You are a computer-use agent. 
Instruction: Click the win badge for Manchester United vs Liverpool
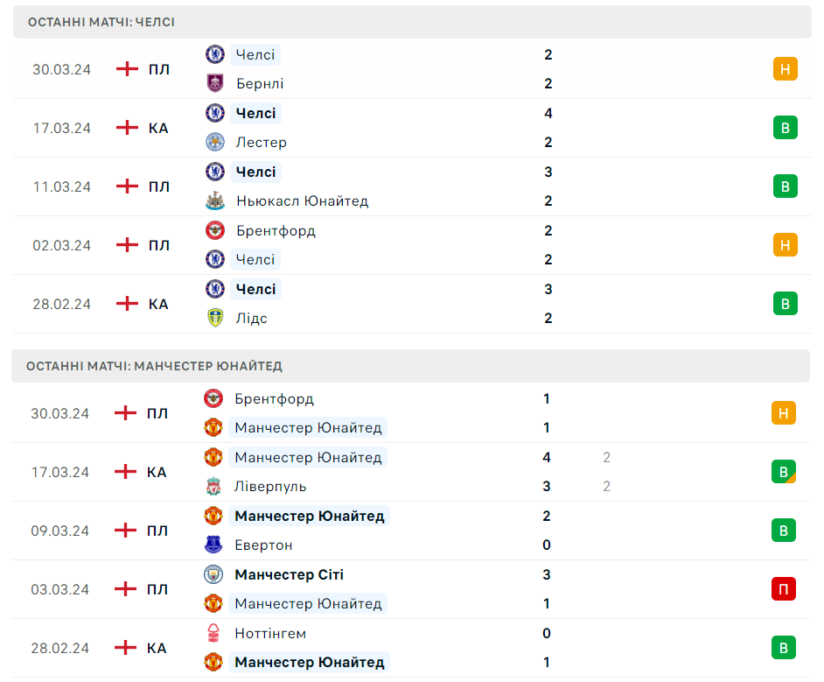[784, 472]
